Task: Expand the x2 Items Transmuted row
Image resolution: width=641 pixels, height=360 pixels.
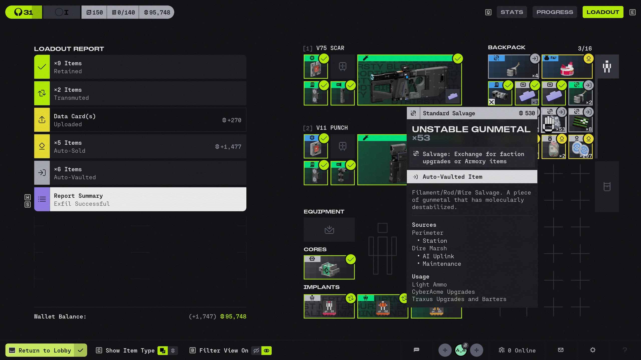Action: click(x=140, y=93)
